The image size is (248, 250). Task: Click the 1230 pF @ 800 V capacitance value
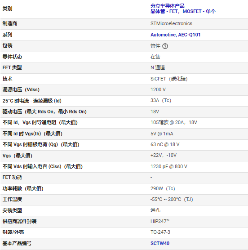point(169,166)
